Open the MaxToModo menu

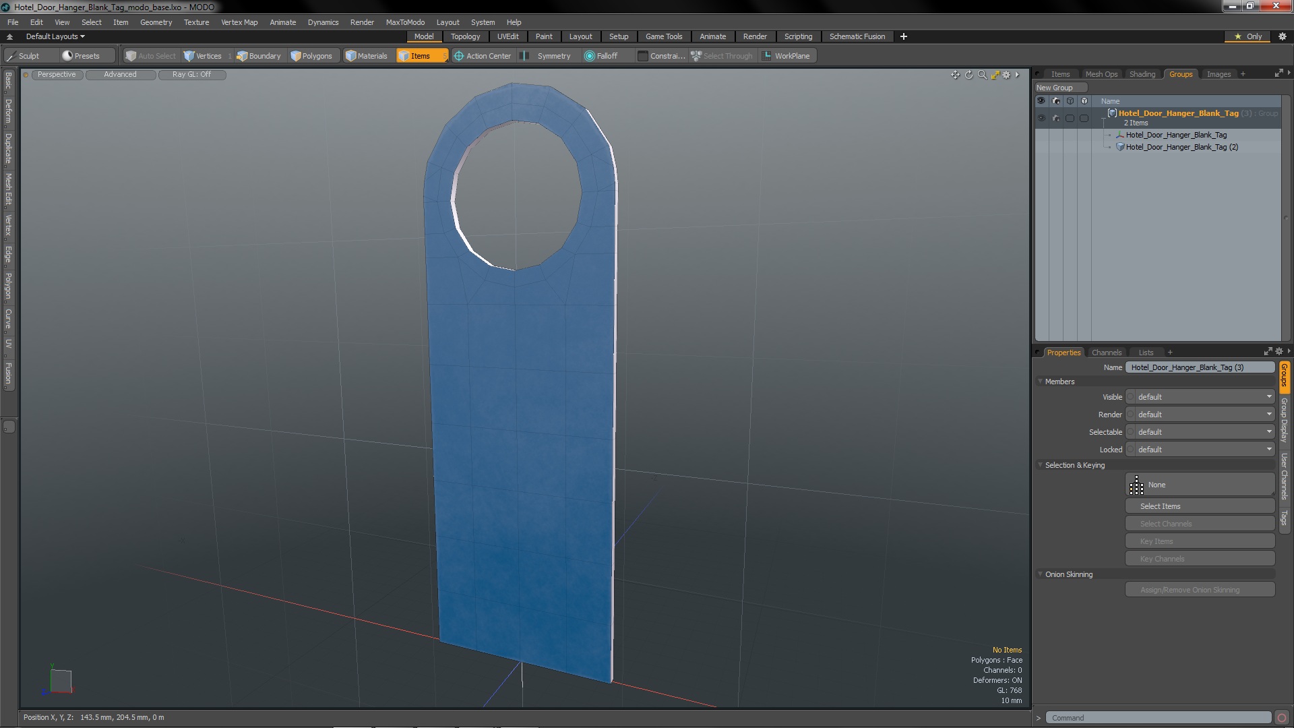pos(405,22)
